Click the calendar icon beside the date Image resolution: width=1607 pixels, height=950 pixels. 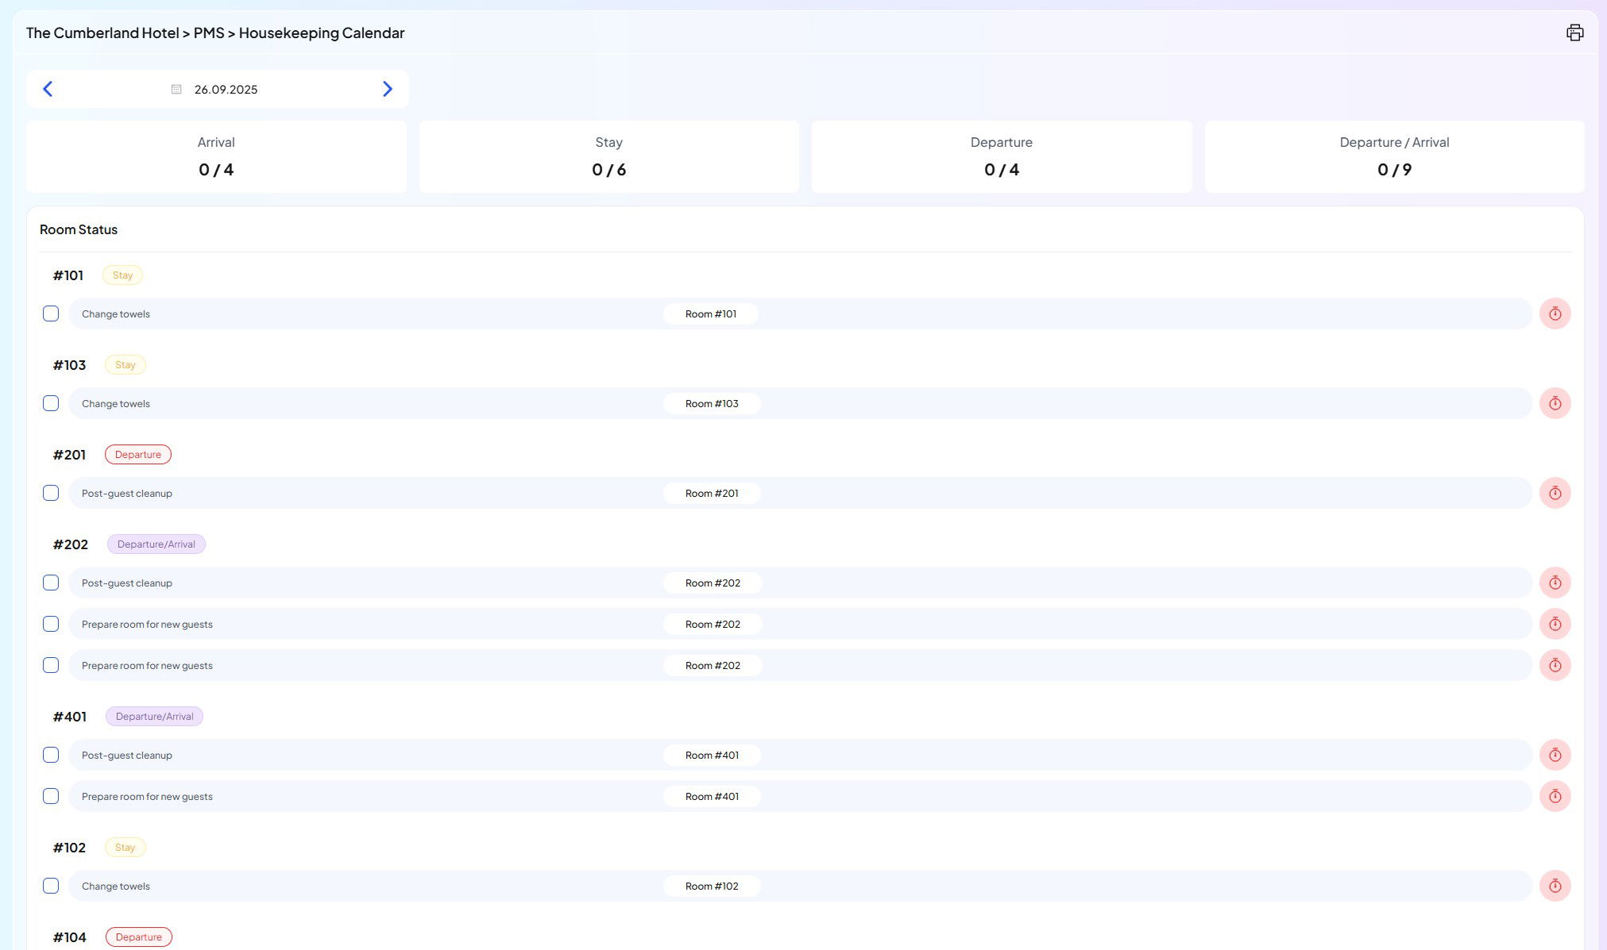(176, 89)
